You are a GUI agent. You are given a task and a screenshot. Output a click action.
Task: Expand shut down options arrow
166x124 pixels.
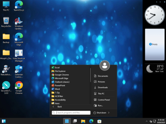coord(109,113)
